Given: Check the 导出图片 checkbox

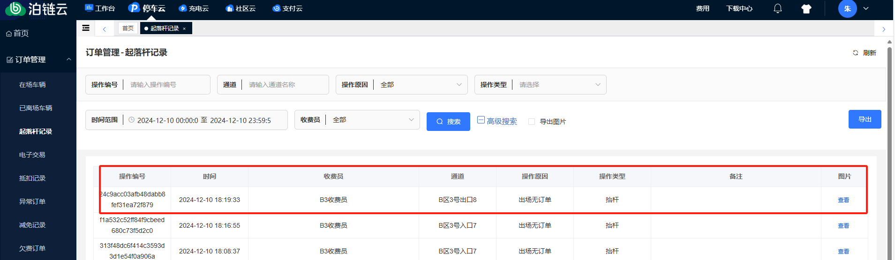Looking at the screenshot, I should pos(532,122).
